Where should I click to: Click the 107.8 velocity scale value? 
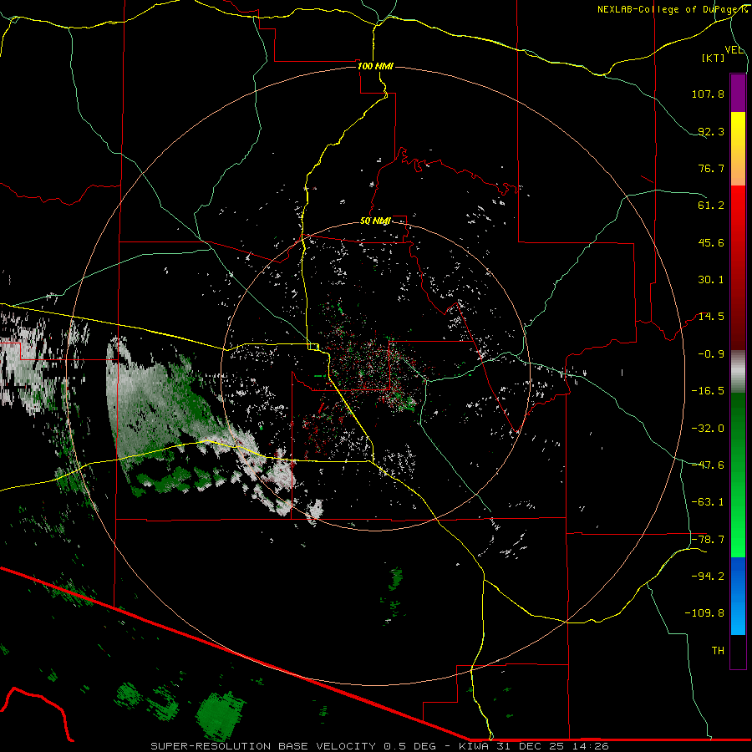click(708, 94)
